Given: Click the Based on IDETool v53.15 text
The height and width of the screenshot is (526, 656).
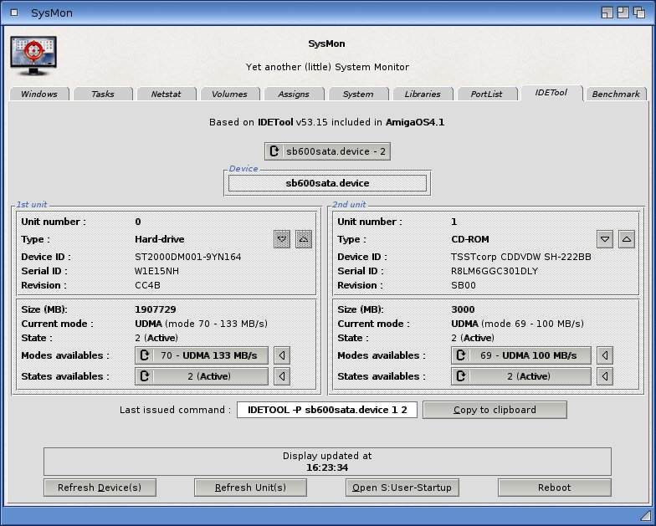Looking at the screenshot, I should [x=326, y=122].
